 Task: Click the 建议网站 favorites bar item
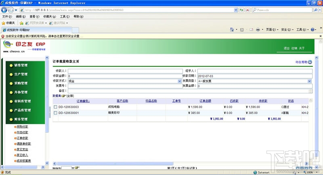point(59,23)
